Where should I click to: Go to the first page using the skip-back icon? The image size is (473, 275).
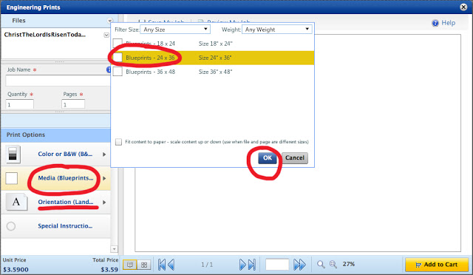coord(161,265)
